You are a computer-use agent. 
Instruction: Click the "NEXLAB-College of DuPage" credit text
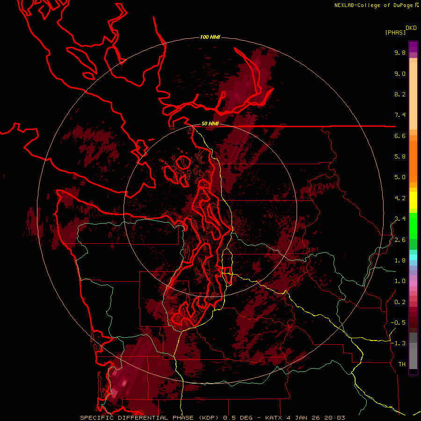point(373,5)
